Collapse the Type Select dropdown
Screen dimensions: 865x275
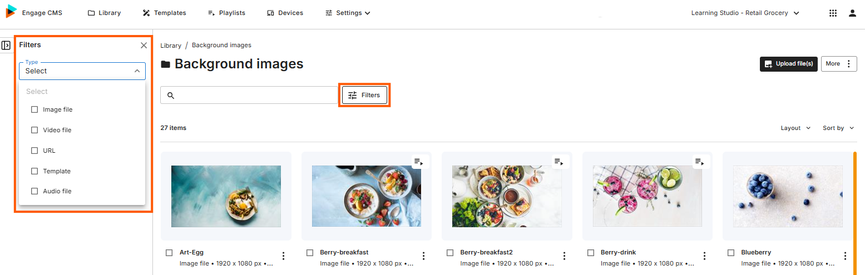coord(82,71)
